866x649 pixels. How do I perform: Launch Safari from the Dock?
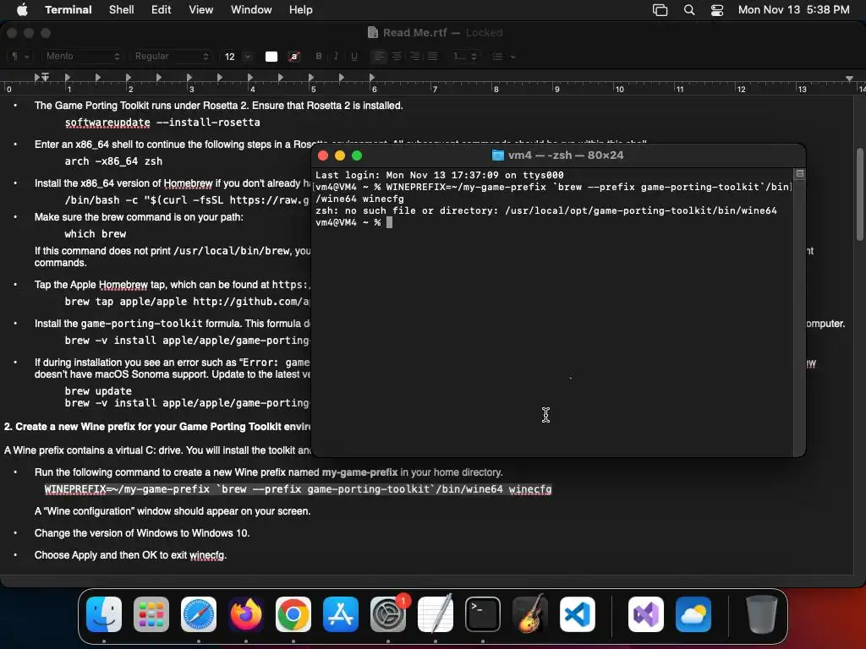(199, 614)
